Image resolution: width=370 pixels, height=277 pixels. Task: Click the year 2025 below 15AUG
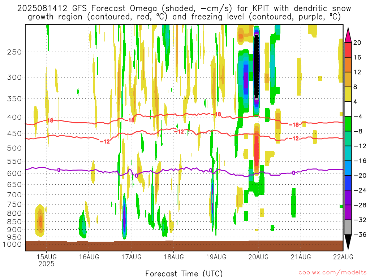click(47, 264)
